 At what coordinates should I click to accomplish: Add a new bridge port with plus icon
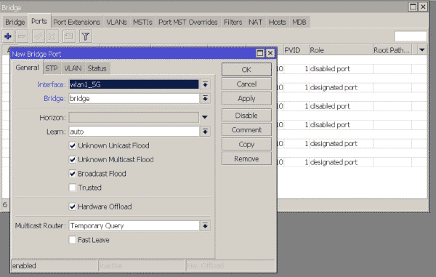coord(8,36)
